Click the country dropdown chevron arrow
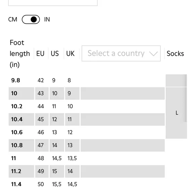The height and width of the screenshot is (195, 195). coord(153,53)
